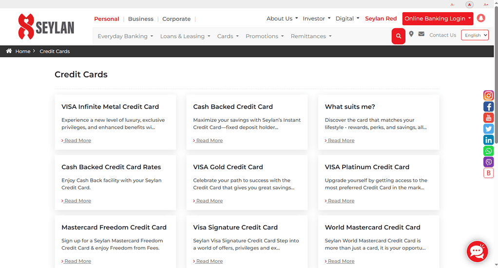Expand the Digital dropdown
The height and width of the screenshot is (268, 498).
[x=347, y=19]
